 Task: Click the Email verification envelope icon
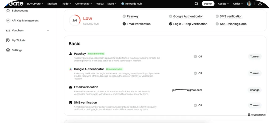[x=70, y=87]
